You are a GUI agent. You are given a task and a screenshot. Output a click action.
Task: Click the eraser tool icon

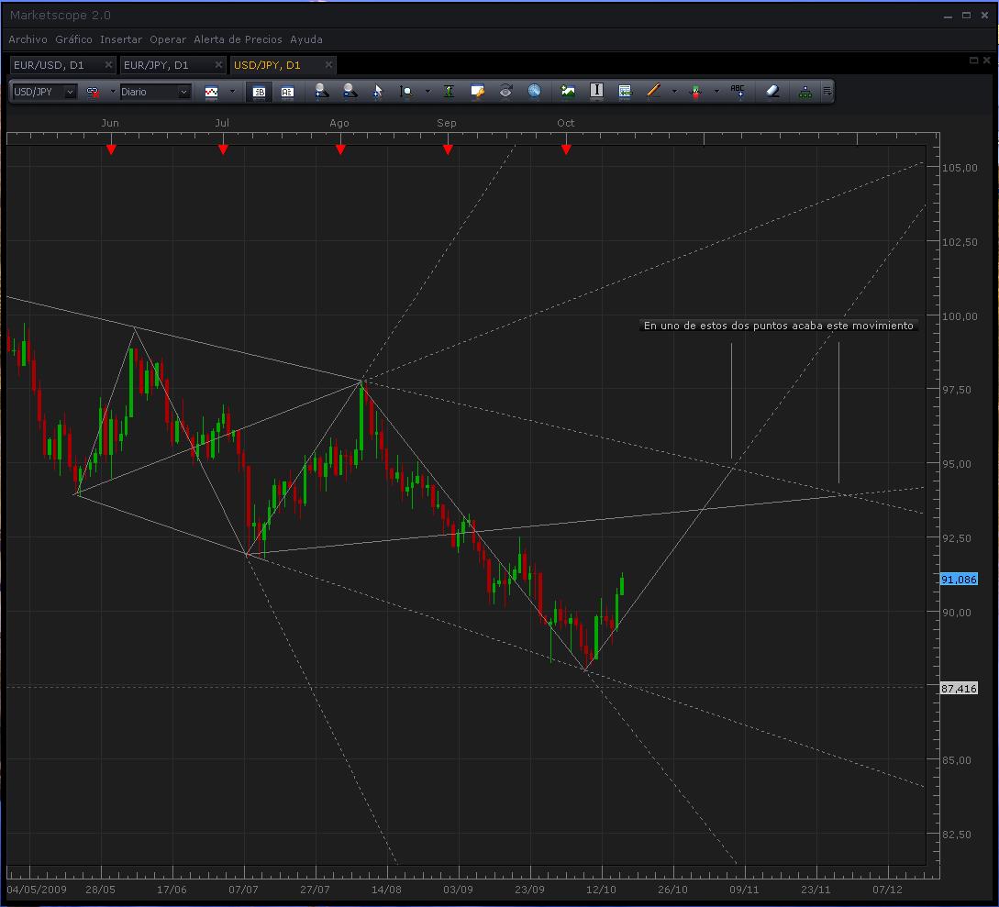pos(772,91)
